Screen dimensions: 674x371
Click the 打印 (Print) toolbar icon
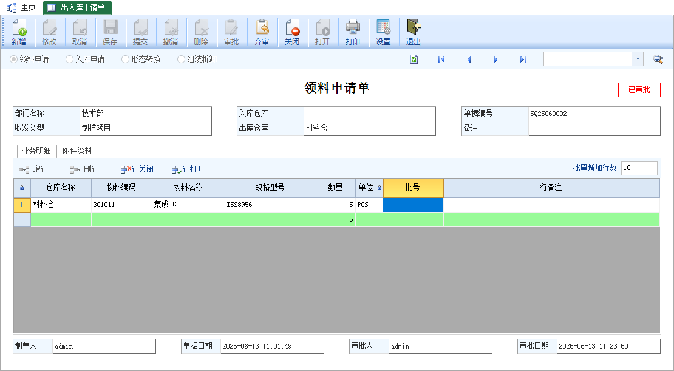(352, 32)
